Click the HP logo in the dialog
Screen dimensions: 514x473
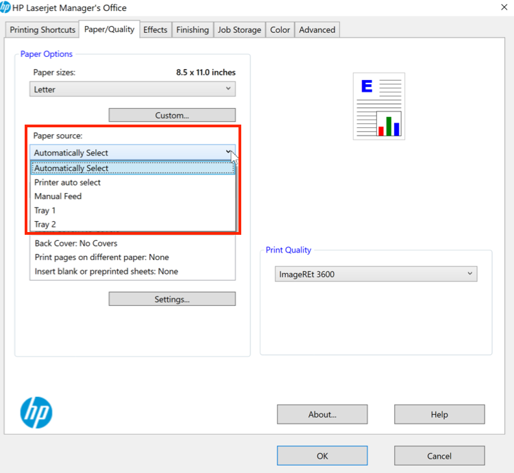tap(36, 413)
